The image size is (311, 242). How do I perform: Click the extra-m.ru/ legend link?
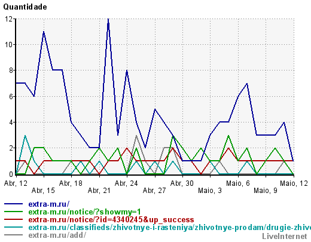pyautogui.click(x=49, y=204)
